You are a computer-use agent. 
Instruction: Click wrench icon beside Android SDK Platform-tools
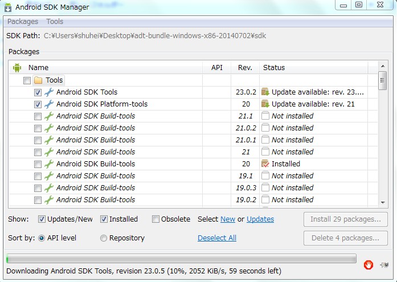coord(49,104)
